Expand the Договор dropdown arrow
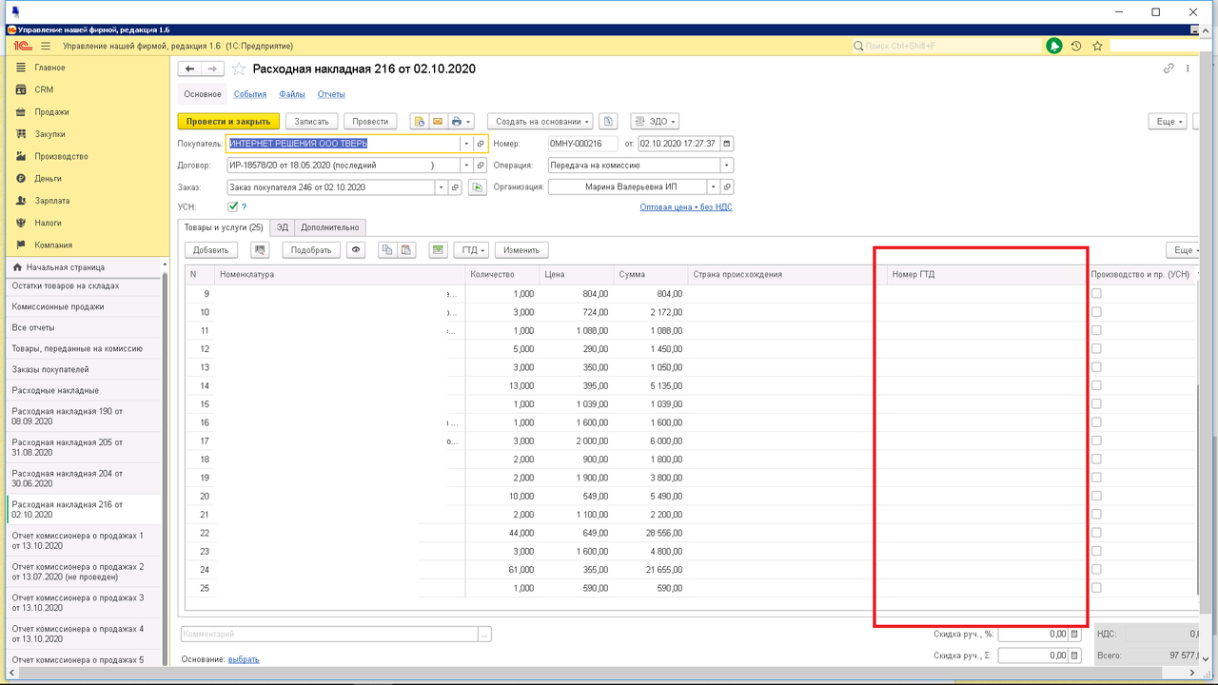This screenshot has height=685, width=1218. coord(466,165)
